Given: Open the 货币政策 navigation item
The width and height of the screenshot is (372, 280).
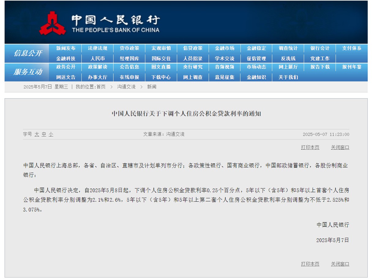Looking at the screenshot, I should [129, 48].
